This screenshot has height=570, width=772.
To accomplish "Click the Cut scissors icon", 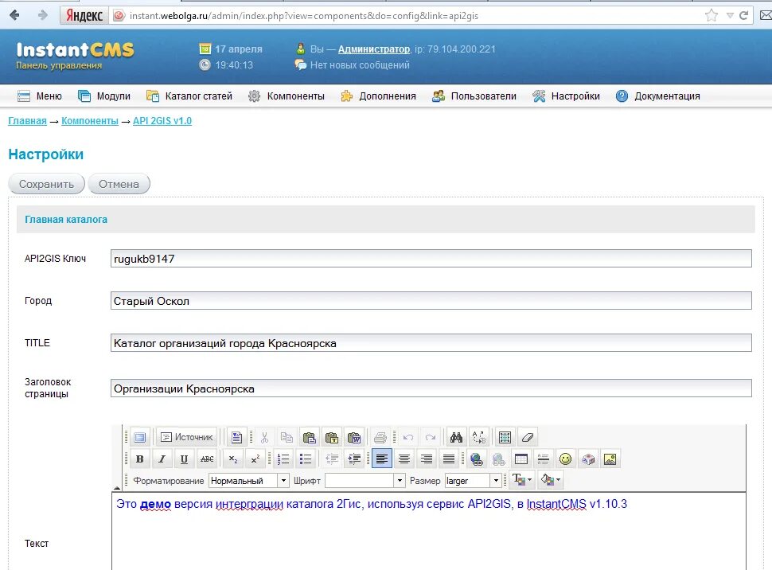I will pos(264,437).
